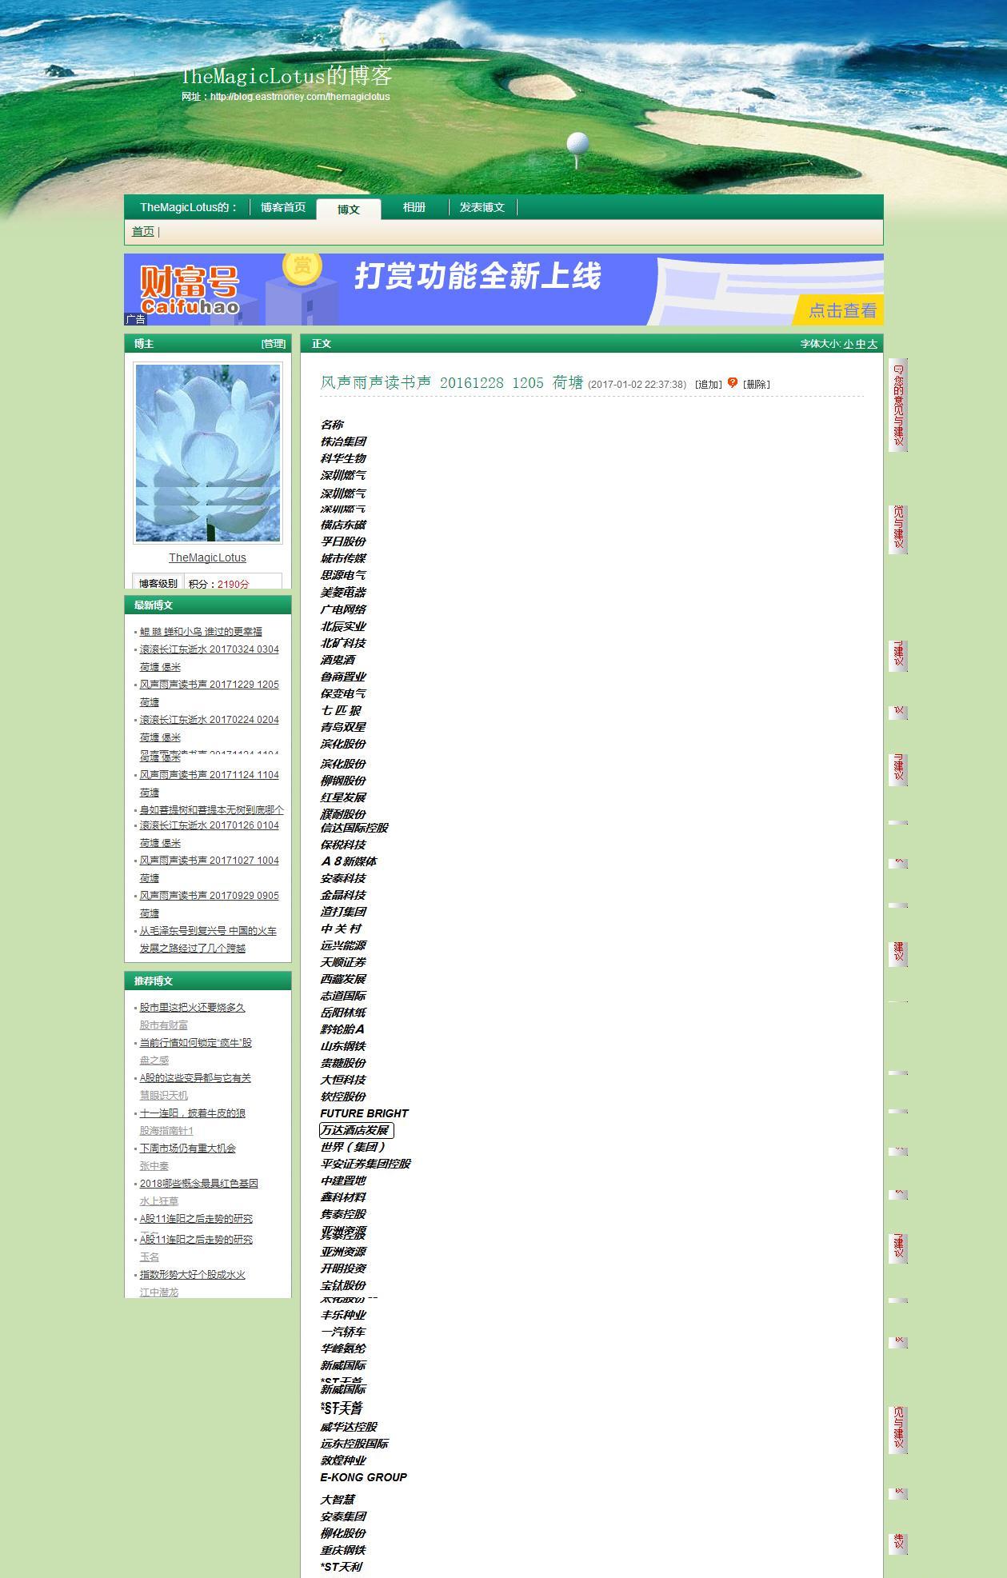Click author link 慧眼识天机
This screenshot has width=1007, height=1578.
tap(164, 1096)
